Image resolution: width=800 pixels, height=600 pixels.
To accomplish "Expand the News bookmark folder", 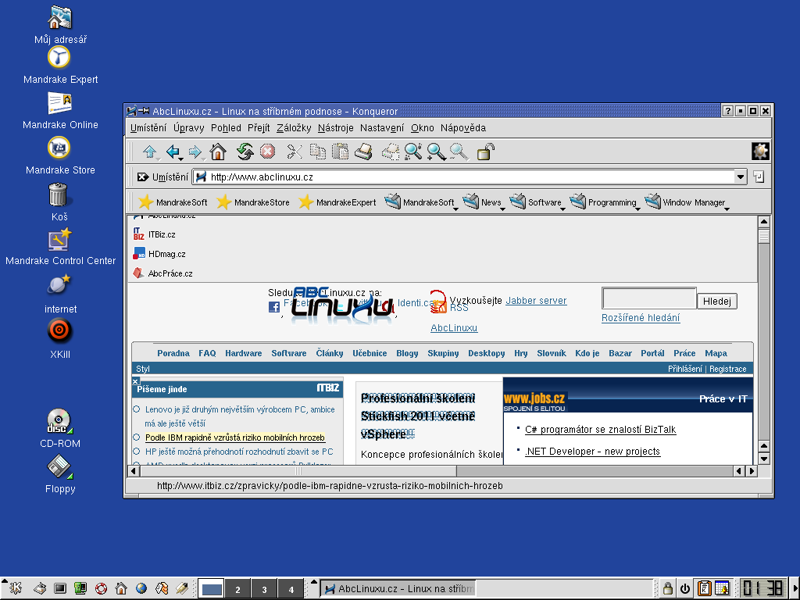I will click(x=483, y=202).
